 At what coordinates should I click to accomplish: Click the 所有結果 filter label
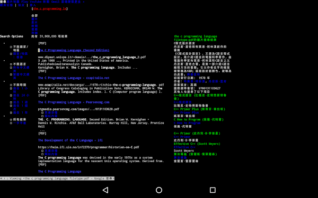(x=20, y=119)
